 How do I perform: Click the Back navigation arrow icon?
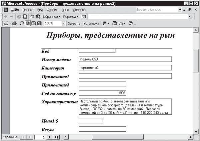pos(6,17)
